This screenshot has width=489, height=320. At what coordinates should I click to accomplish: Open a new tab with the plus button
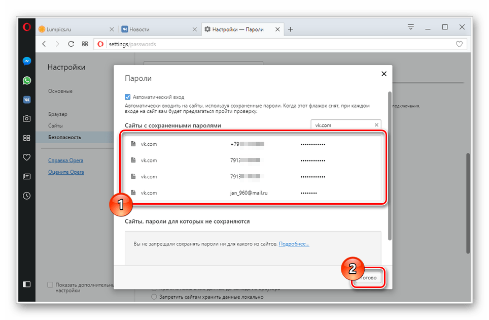click(x=290, y=29)
